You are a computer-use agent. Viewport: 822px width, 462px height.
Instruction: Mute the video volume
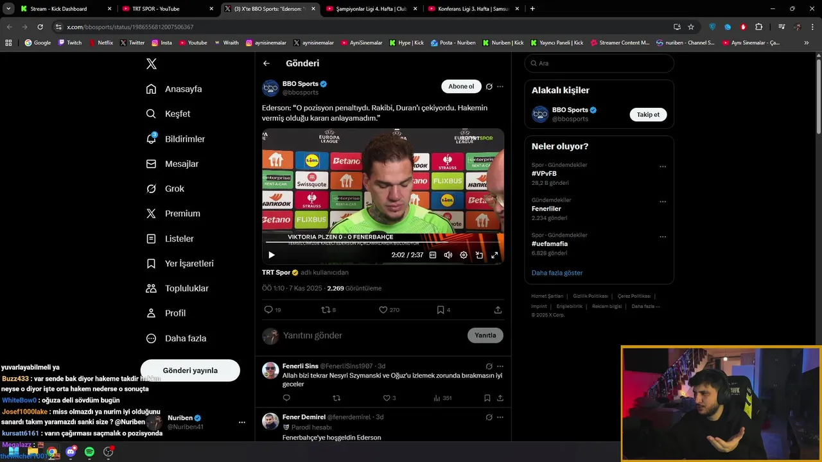[x=448, y=255]
